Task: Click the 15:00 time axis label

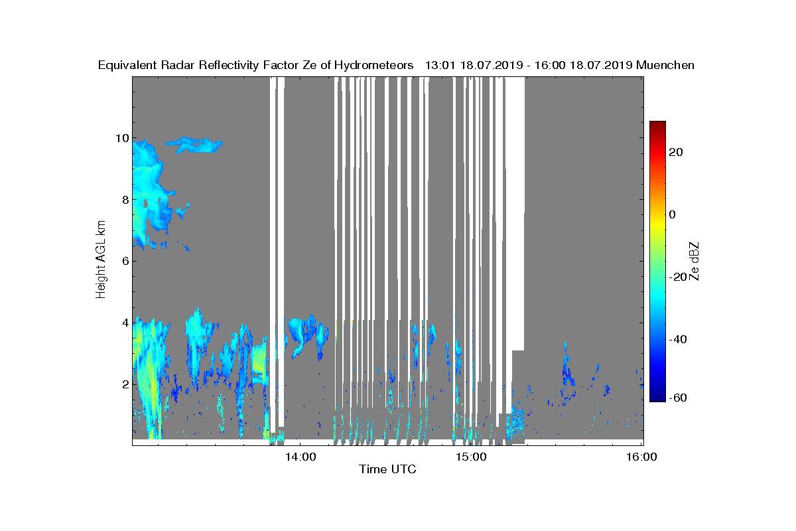Action: tap(471, 457)
